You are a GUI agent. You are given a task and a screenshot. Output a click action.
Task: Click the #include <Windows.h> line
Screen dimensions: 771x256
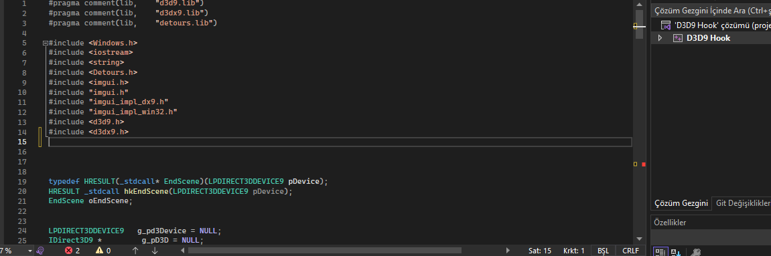[93, 43]
